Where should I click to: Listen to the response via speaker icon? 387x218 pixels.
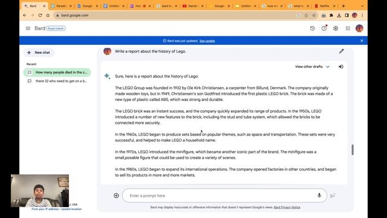point(341,67)
